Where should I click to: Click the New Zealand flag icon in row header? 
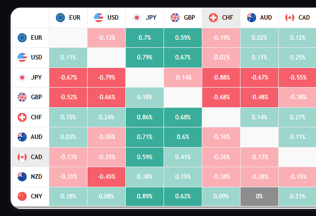[x=22, y=177]
